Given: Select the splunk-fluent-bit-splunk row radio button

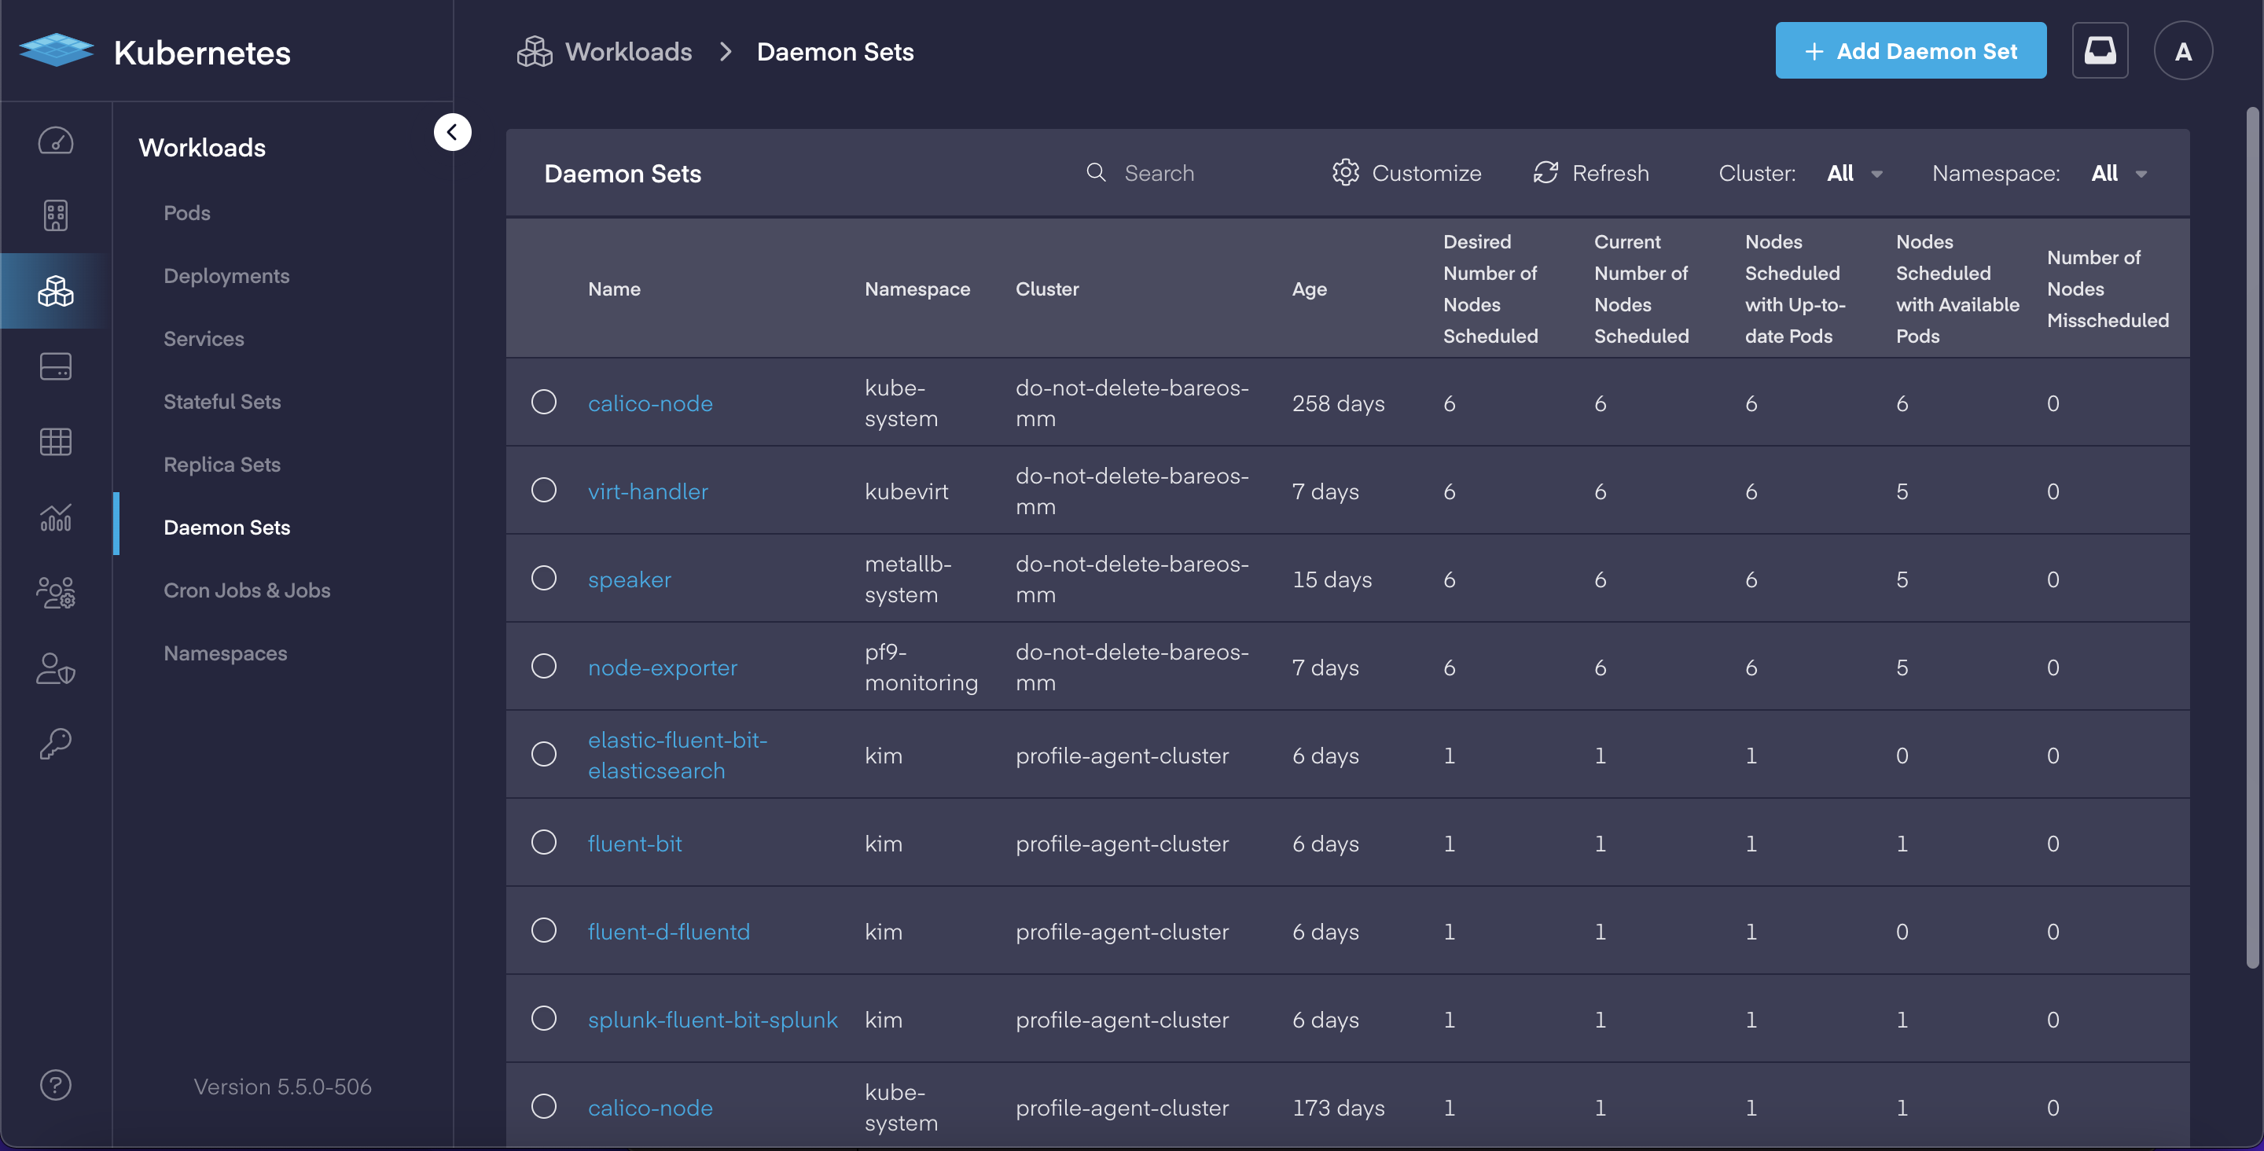Looking at the screenshot, I should tap(544, 1017).
